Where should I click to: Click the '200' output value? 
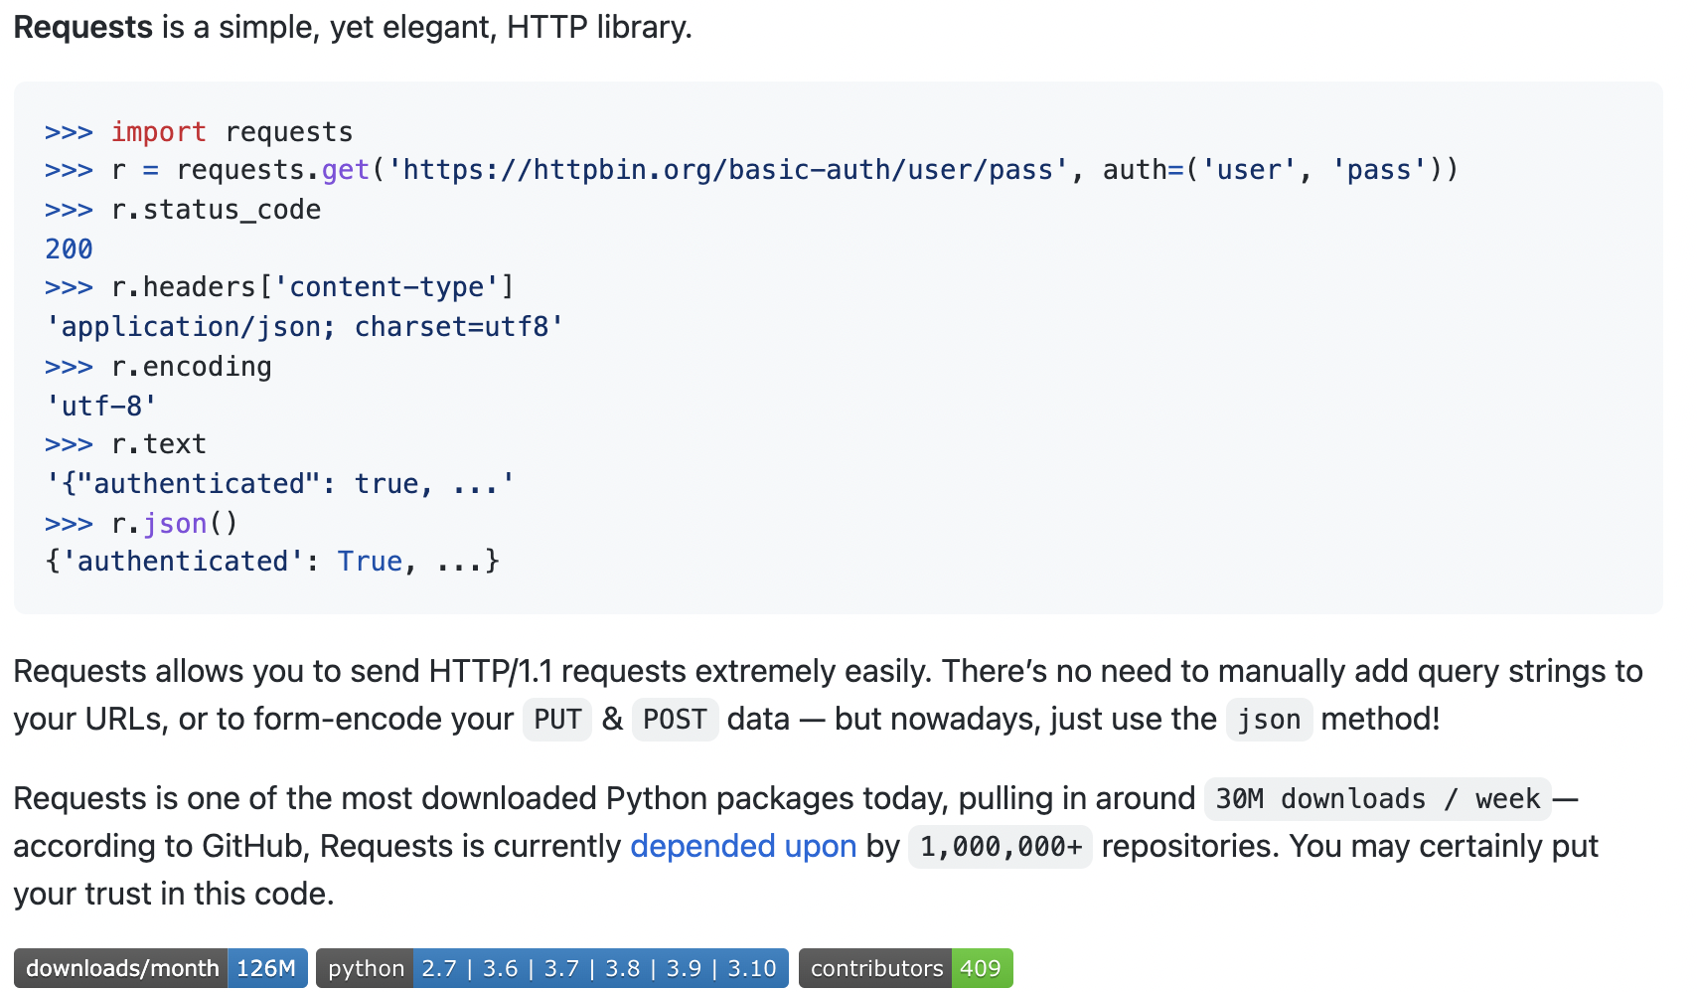tap(69, 248)
